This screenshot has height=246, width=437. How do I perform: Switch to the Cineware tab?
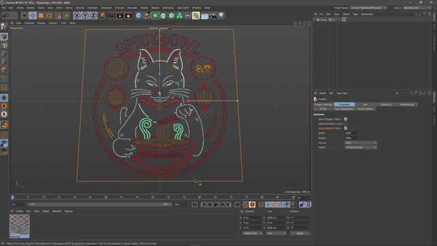344,105
